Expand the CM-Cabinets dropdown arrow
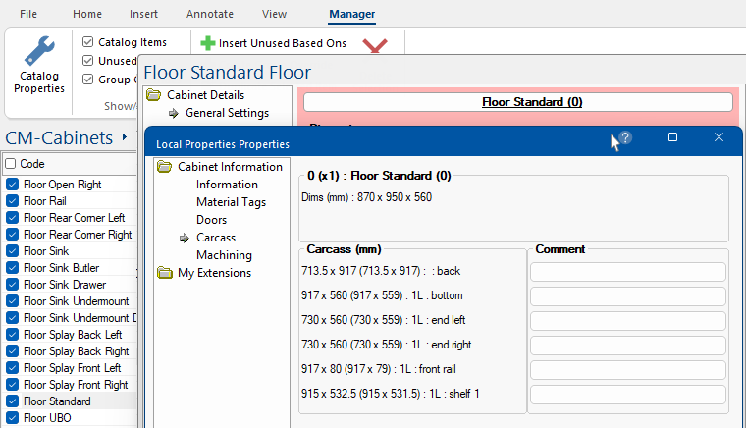746x428 pixels. [x=124, y=138]
